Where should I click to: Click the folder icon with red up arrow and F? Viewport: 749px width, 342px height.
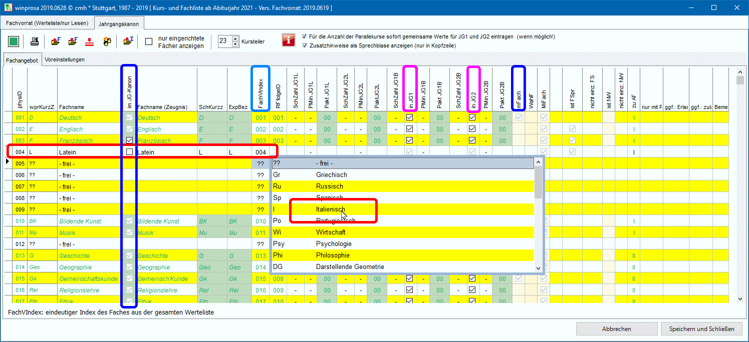pyautogui.click(x=56, y=41)
